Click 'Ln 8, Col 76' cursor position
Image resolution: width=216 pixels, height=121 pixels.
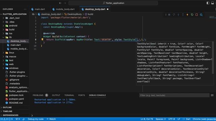click(x=147, y=119)
